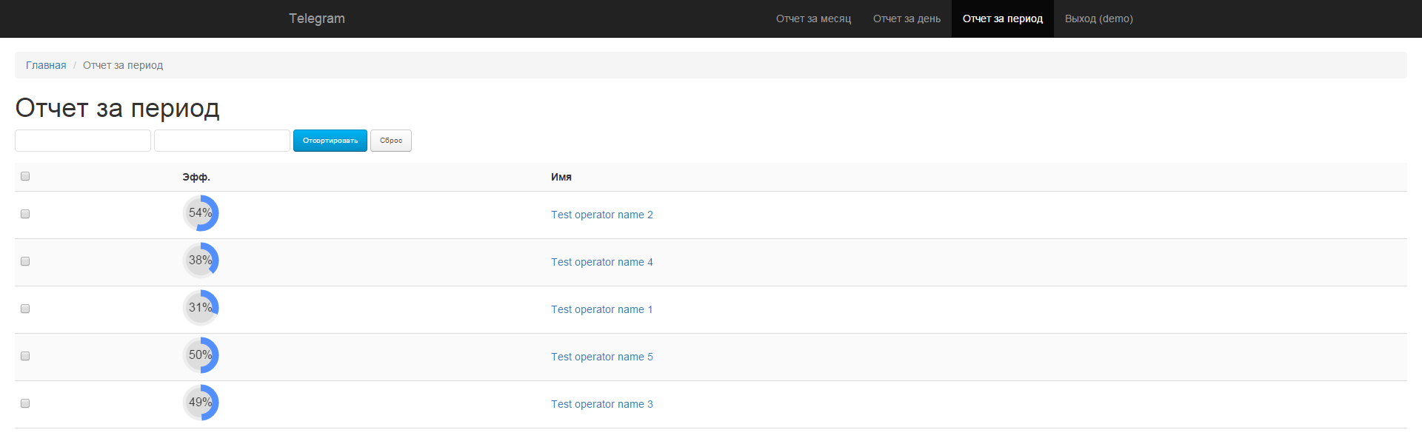Image resolution: width=1422 pixels, height=444 pixels.
Task: Open the Отчет за месяц menu item
Action: point(813,18)
